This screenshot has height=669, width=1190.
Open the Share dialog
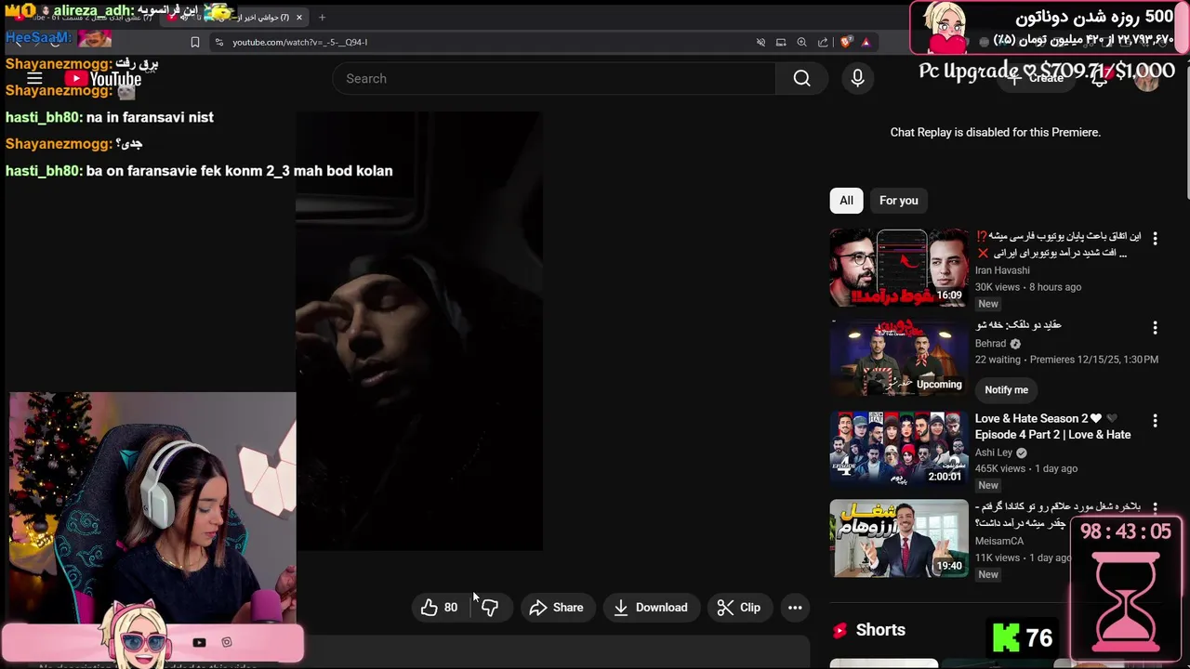pos(557,608)
